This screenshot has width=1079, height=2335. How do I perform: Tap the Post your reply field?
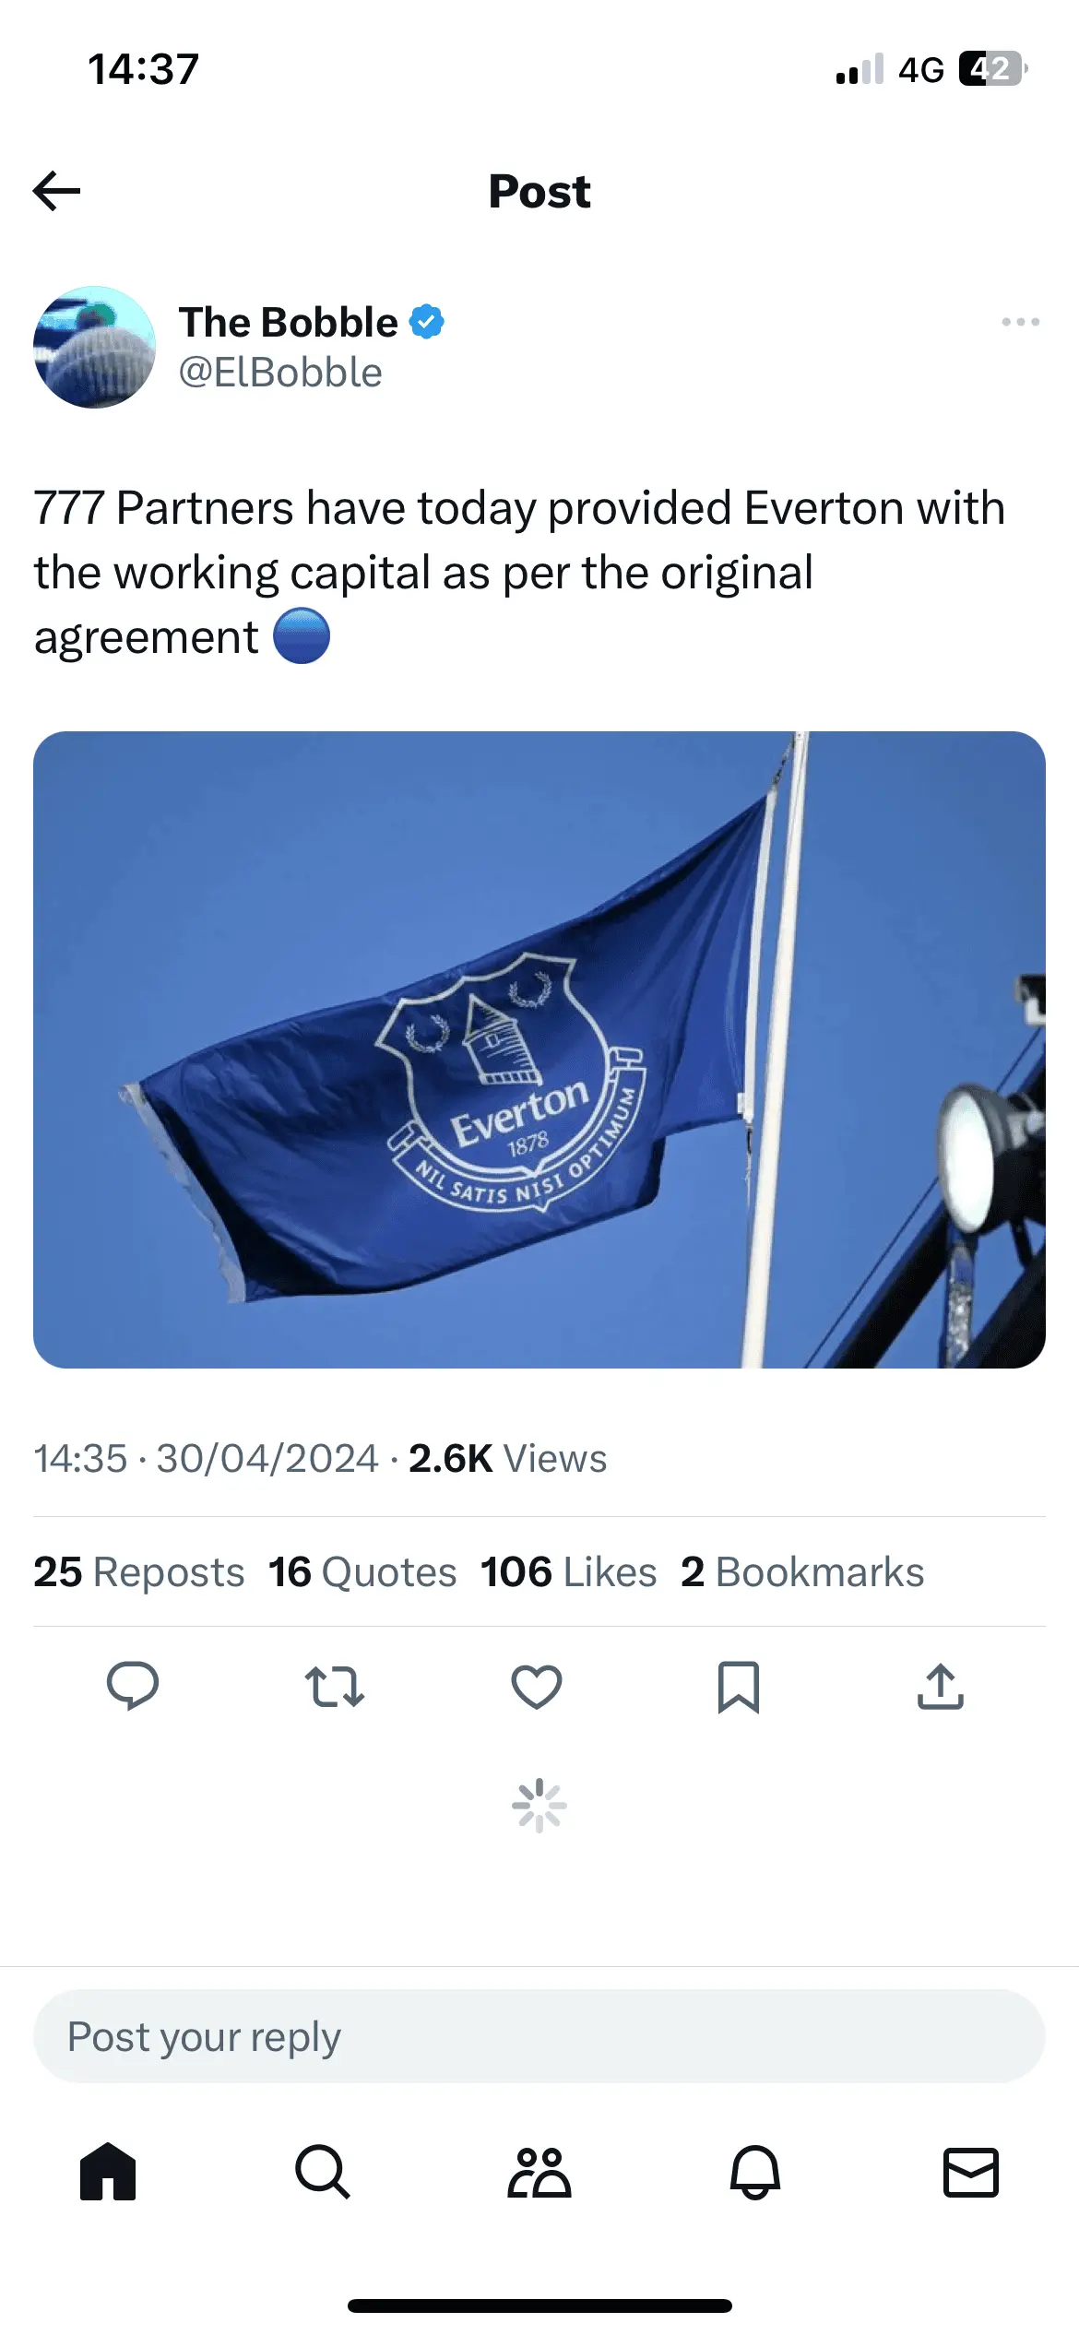pos(539,2036)
